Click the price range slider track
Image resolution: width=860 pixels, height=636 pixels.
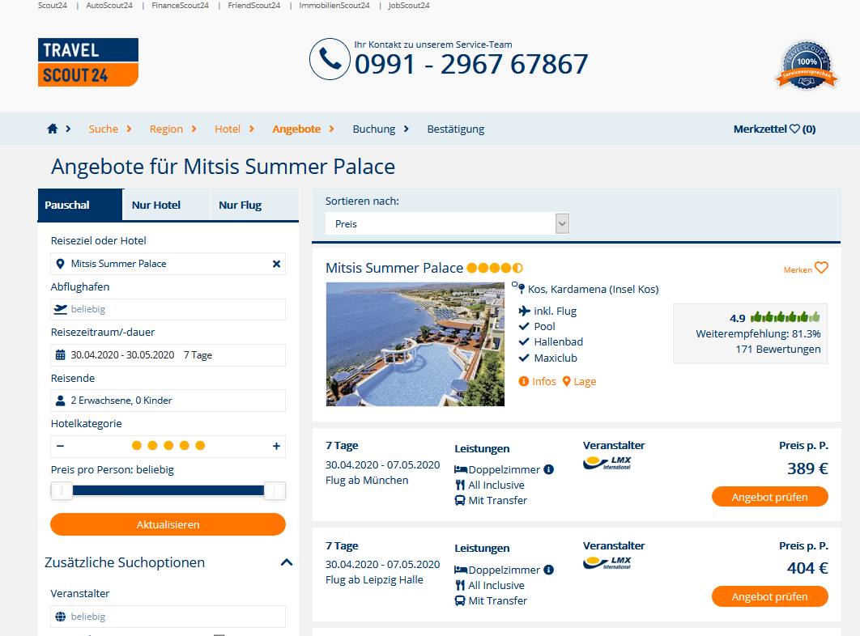coord(168,490)
